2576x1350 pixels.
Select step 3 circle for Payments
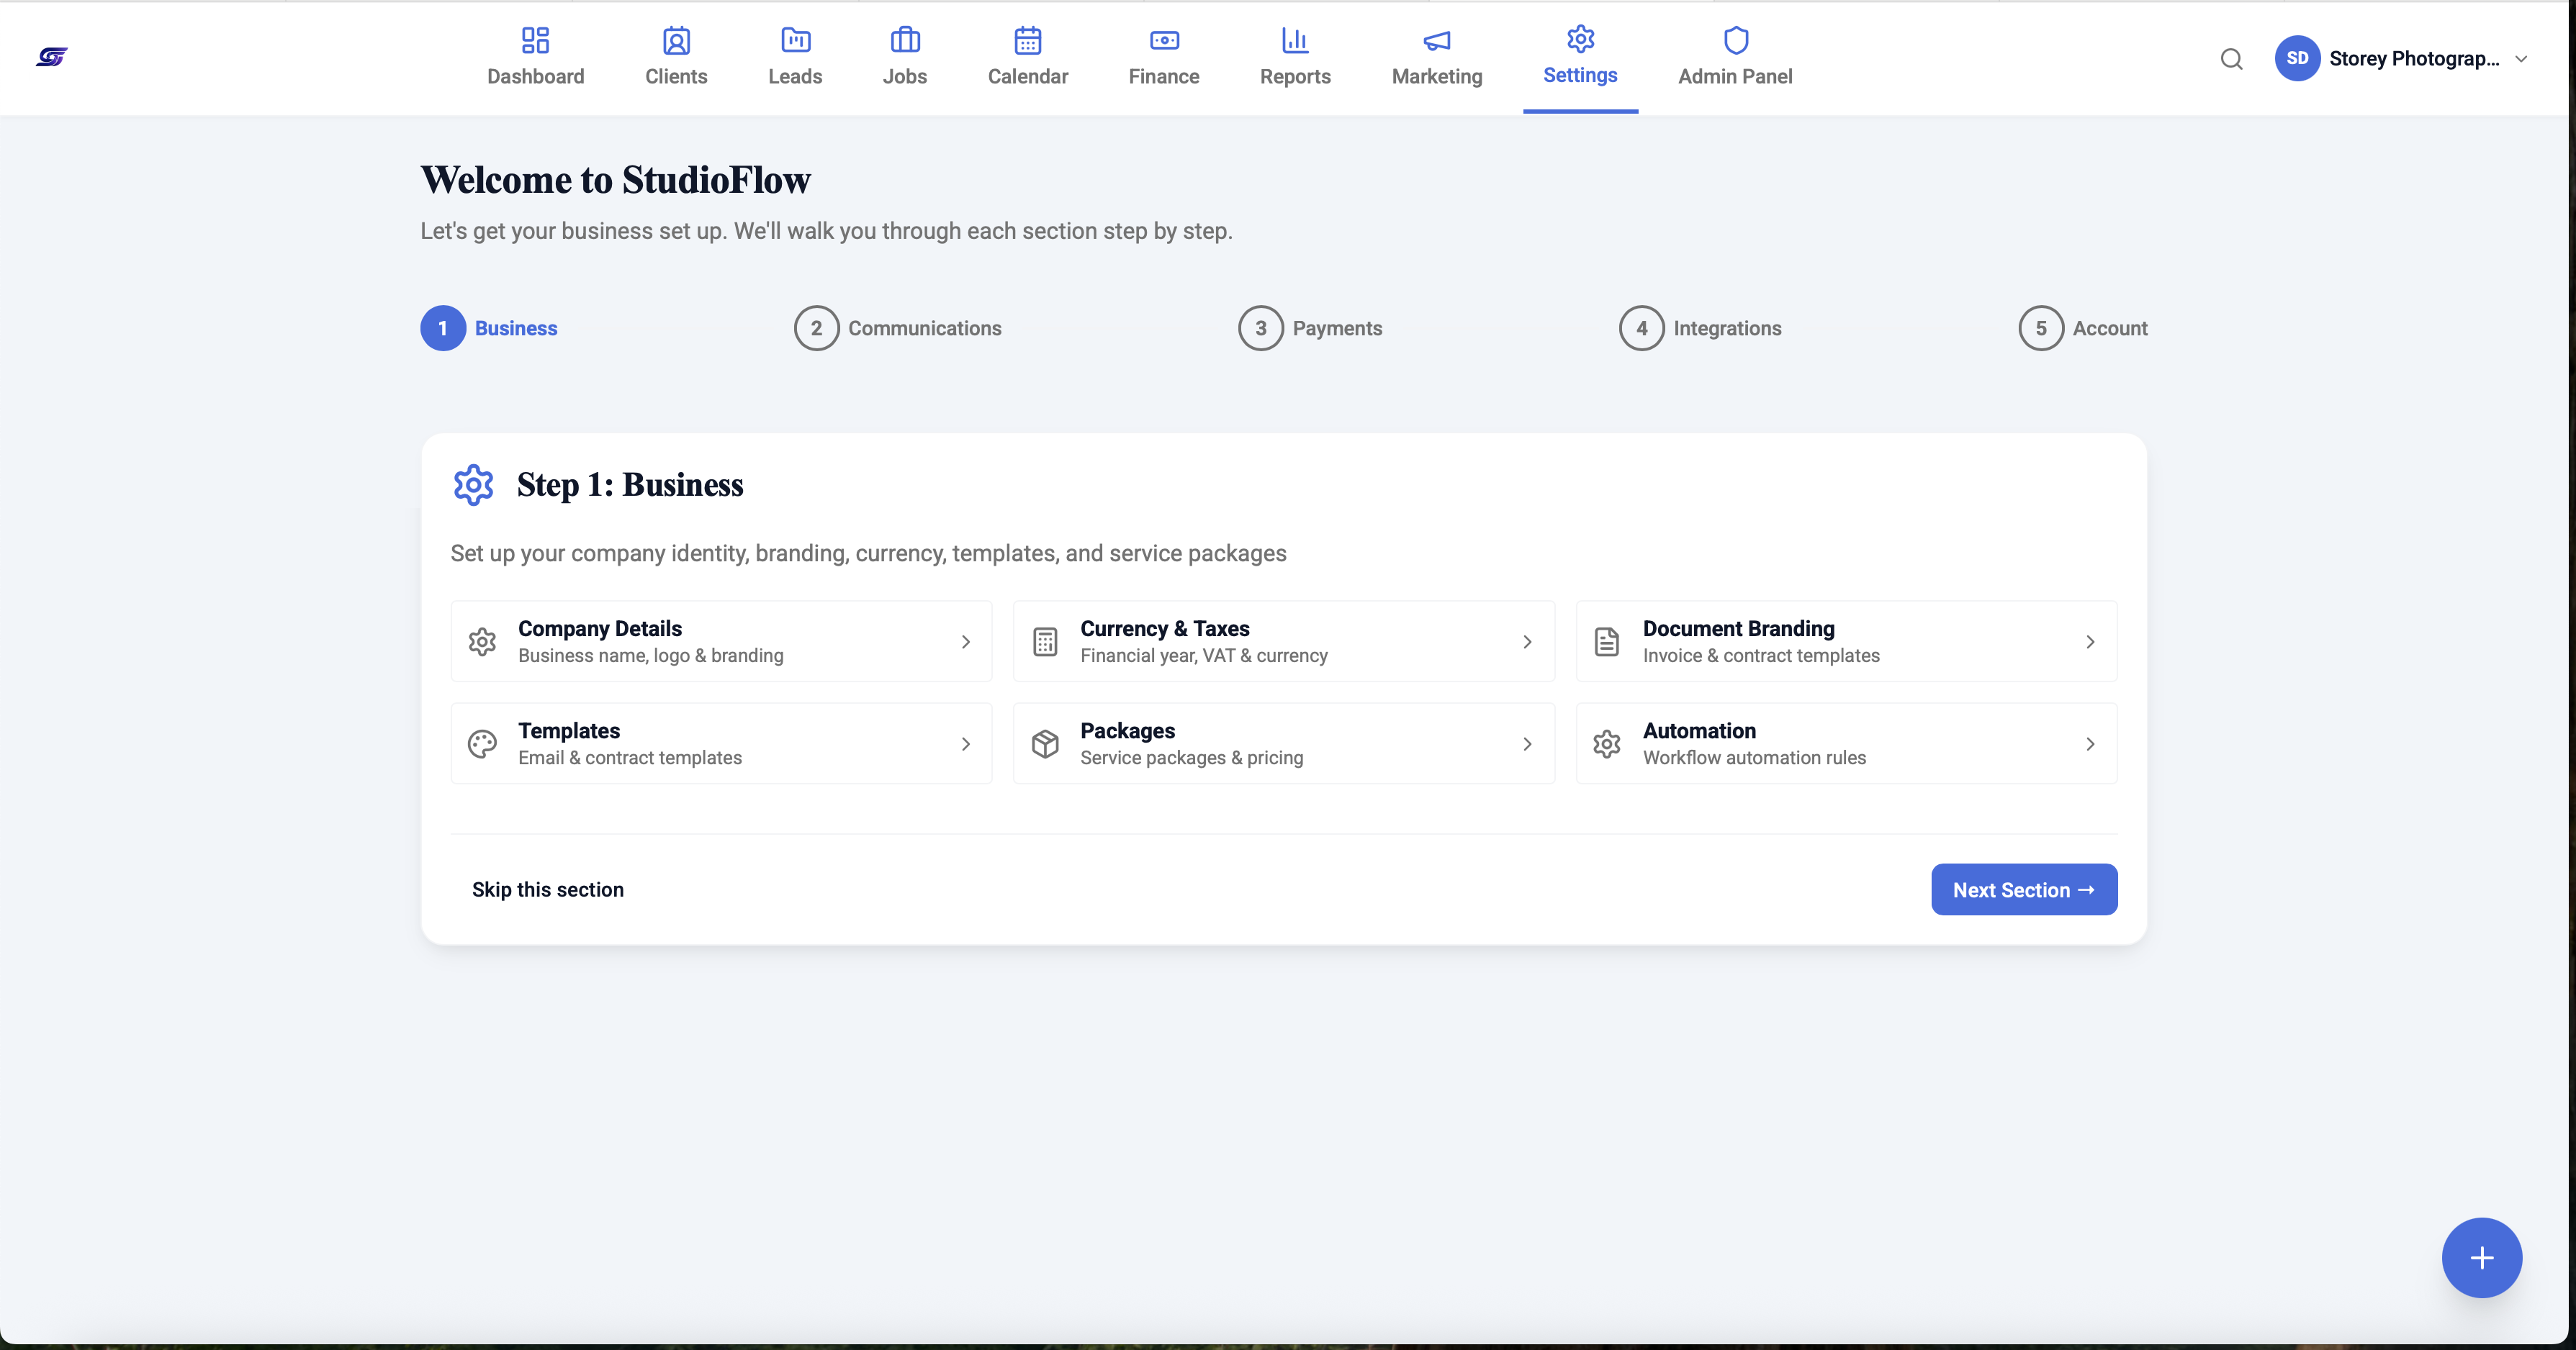point(1260,327)
